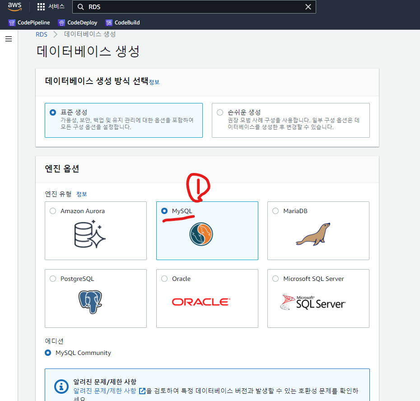
Task: Select MySQL Community edition radio
Action: [48, 353]
